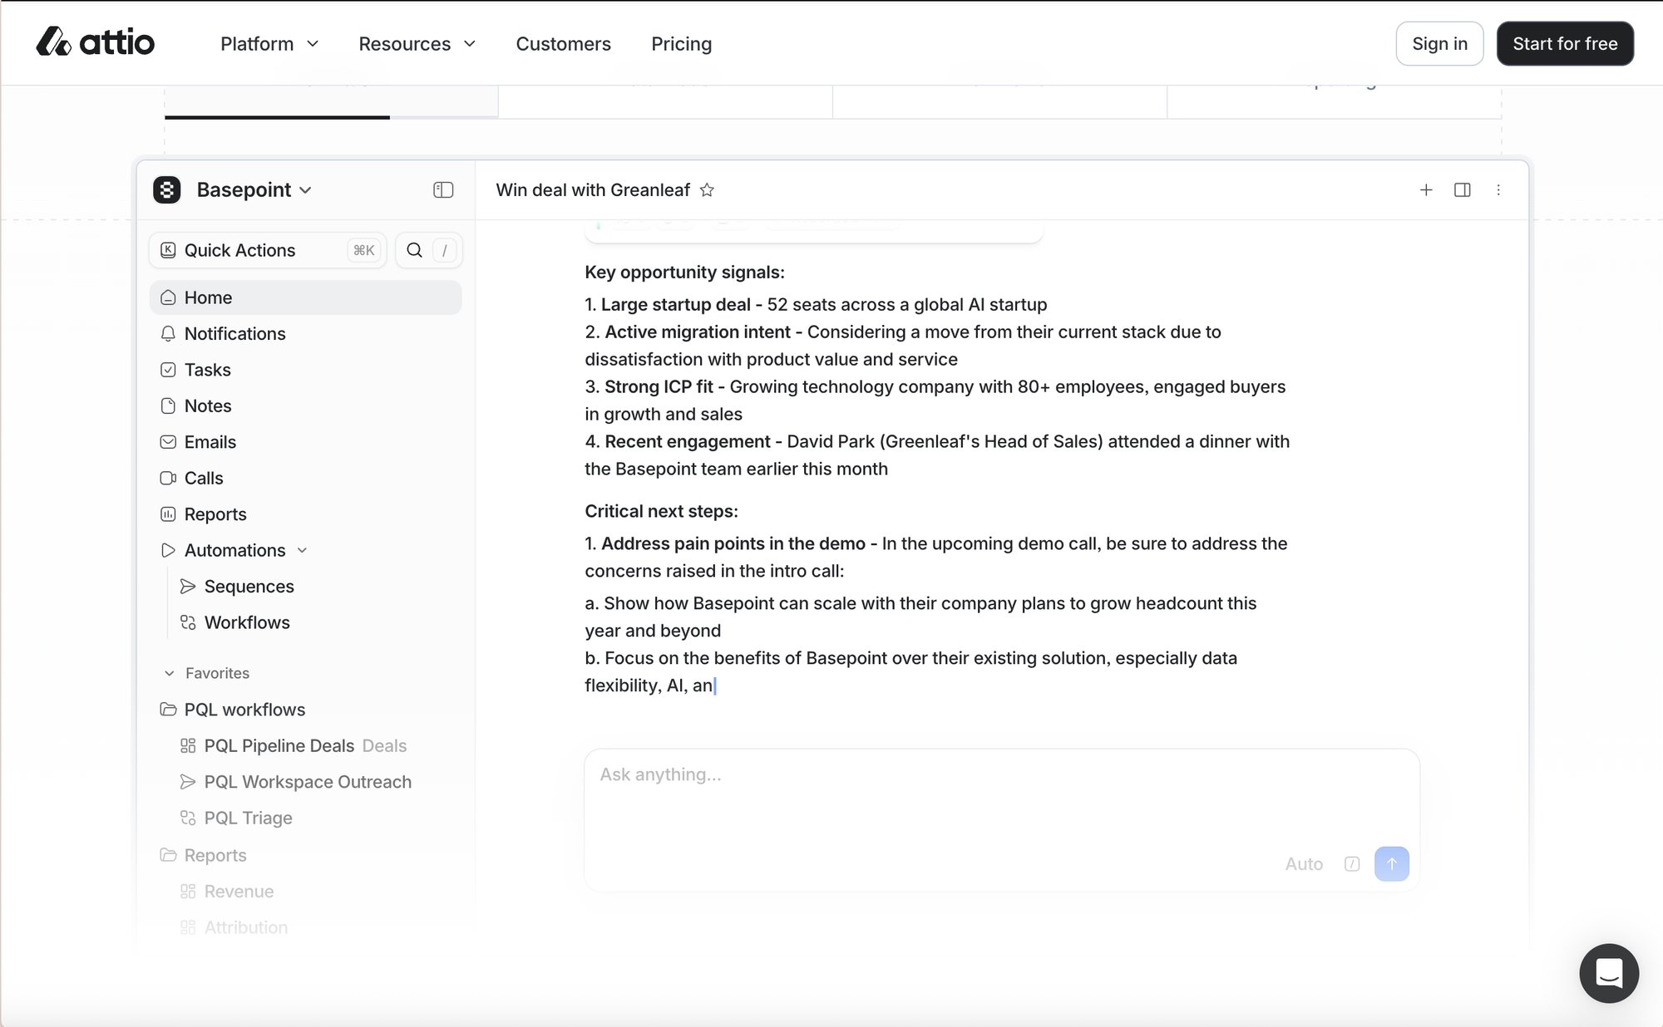1663x1027 pixels.
Task: Open the Sequences automation
Action: pos(249,586)
